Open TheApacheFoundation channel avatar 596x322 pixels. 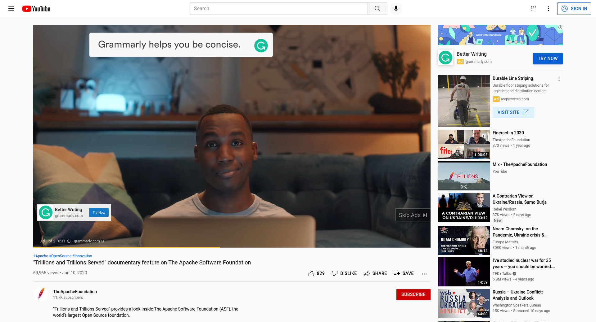[41, 294]
